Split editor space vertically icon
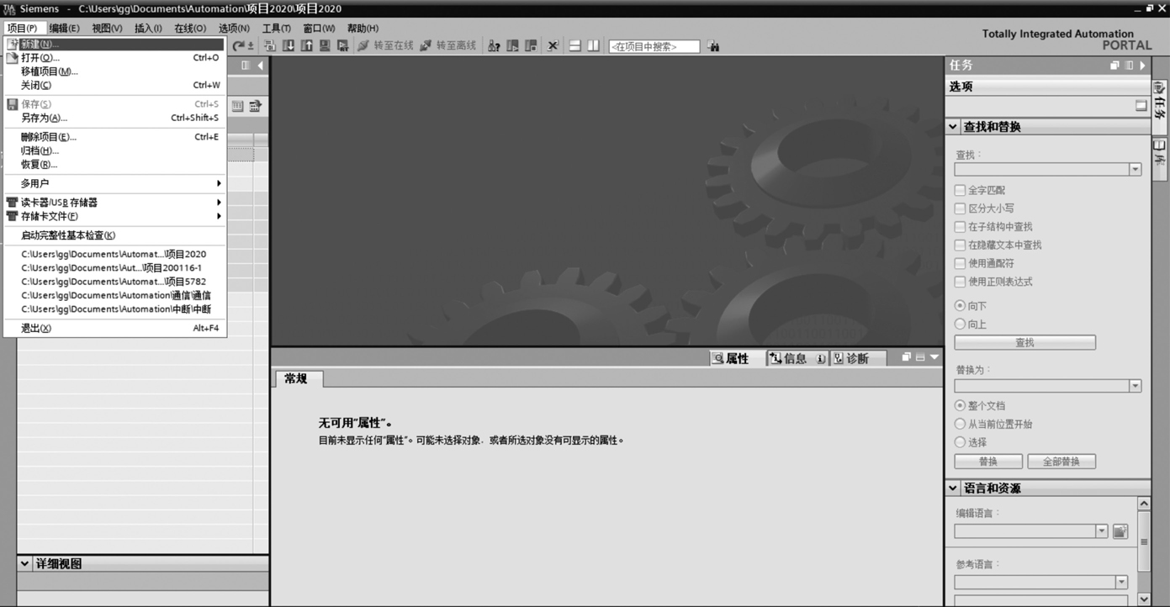Image resolution: width=1170 pixels, height=607 pixels. 593,45
